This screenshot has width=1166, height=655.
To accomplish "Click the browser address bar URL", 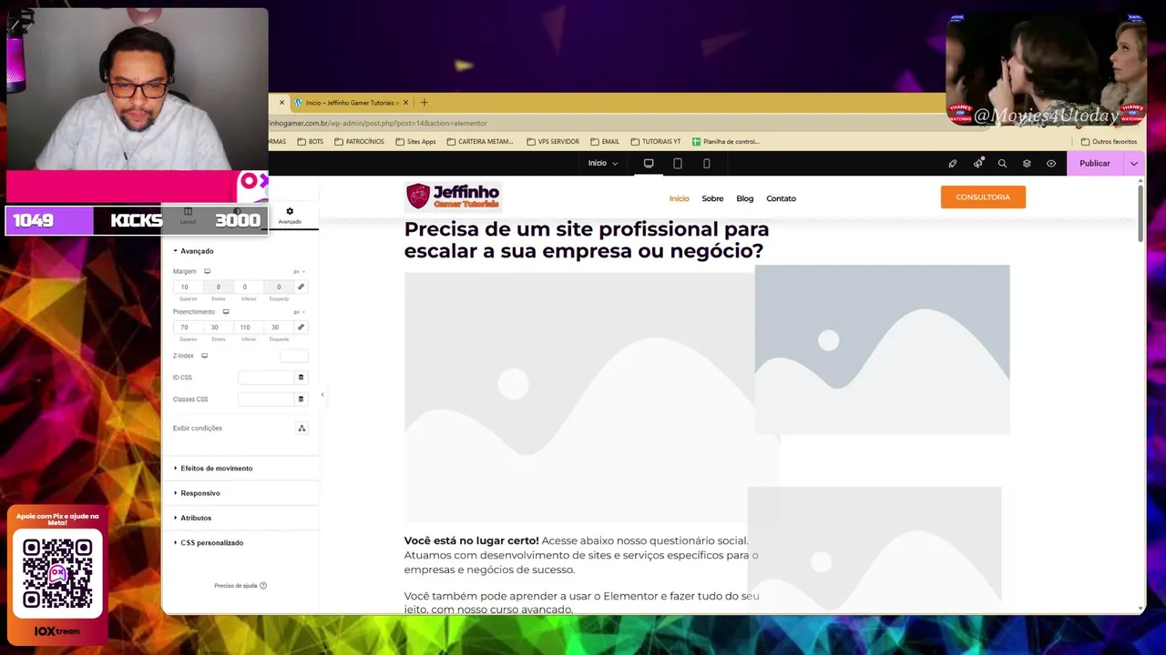I will [x=379, y=123].
